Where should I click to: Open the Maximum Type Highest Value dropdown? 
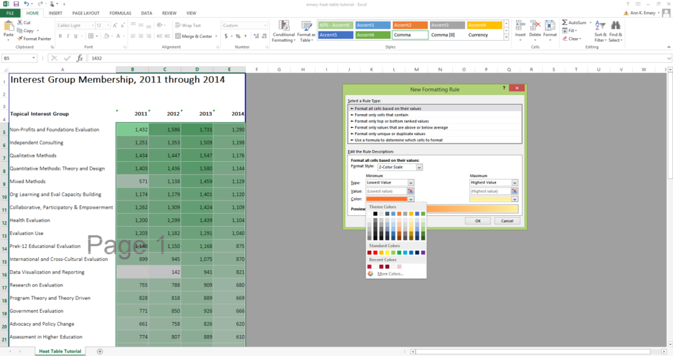pos(514,182)
